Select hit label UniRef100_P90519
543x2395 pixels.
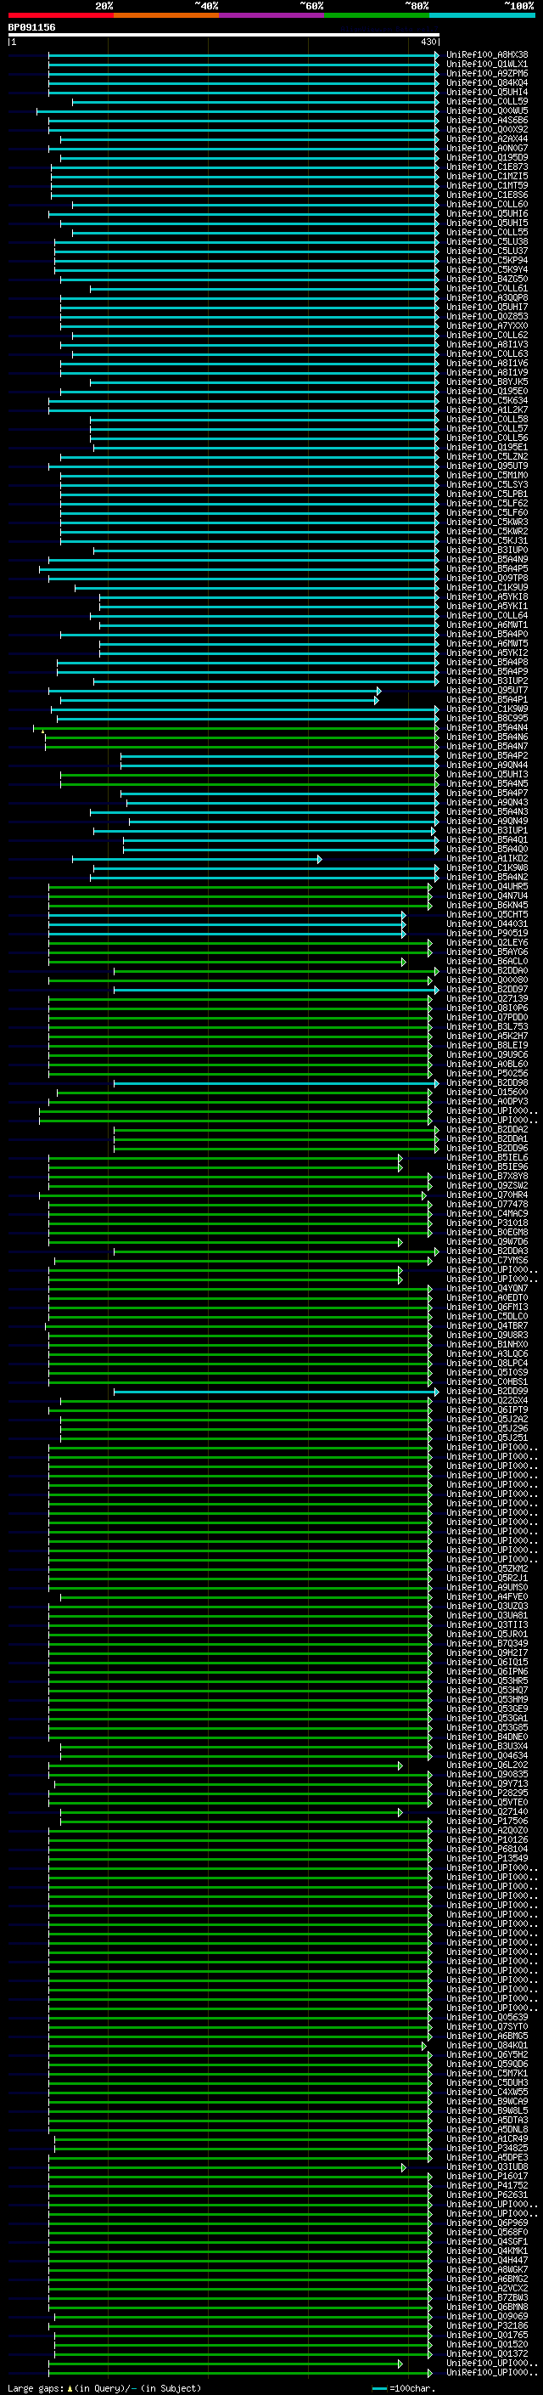pos(487,934)
